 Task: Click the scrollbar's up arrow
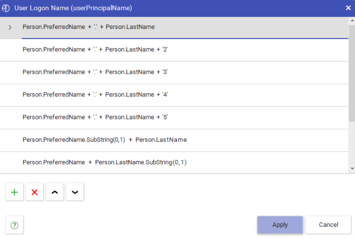coord(352,20)
